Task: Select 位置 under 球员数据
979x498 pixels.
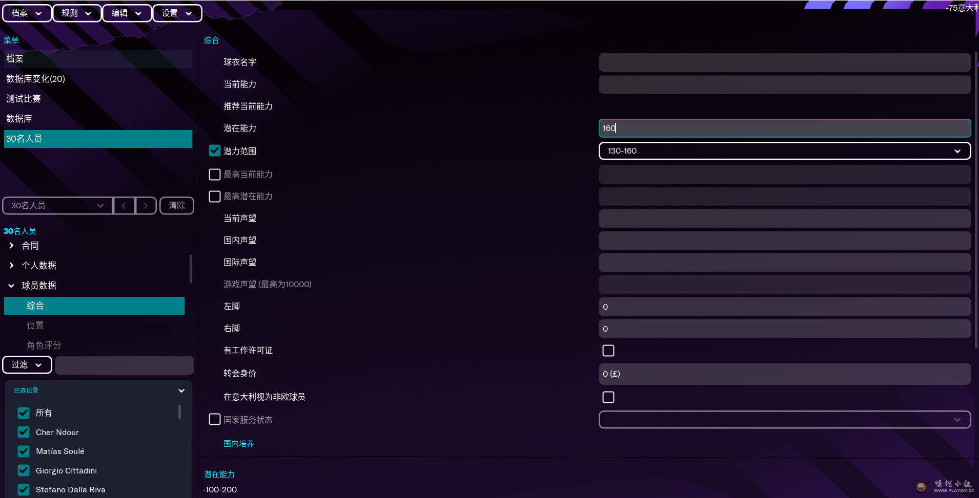Action: pyautogui.click(x=94, y=326)
